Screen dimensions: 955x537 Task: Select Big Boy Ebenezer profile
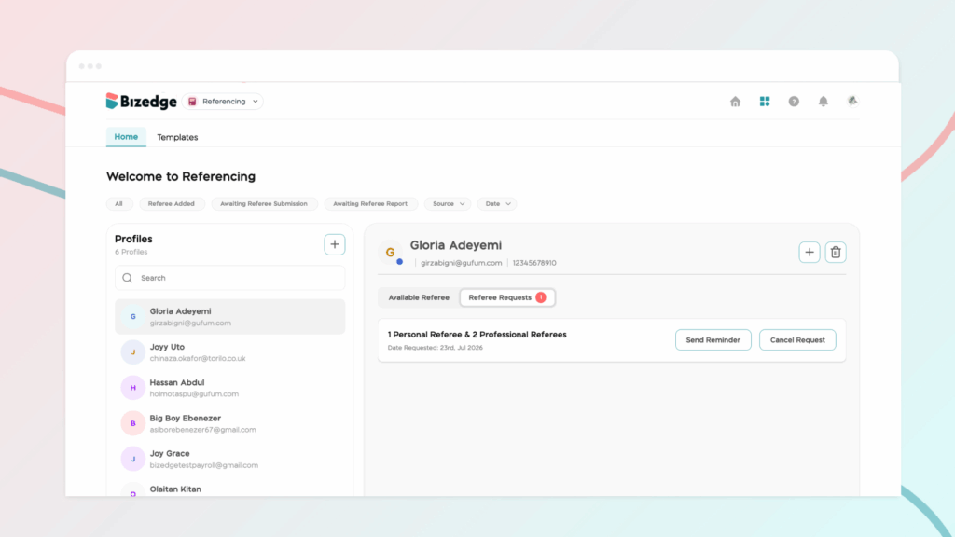[229, 423]
